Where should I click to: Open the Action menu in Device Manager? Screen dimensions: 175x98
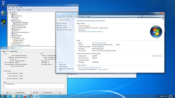(13, 8)
